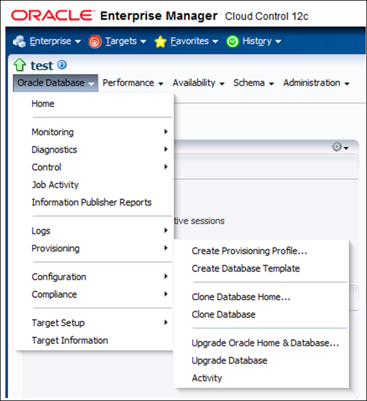The width and height of the screenshot is (367, 401).
Task: Expand the Diagnostics submenu
Action: coord(94,150)
